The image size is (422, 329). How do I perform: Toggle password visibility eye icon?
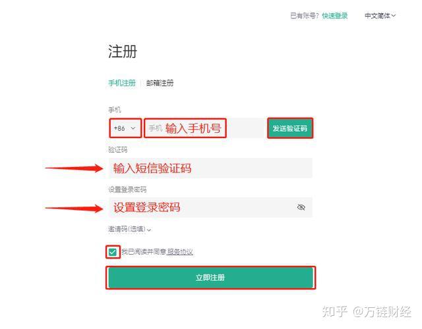[x=301, y=207]
